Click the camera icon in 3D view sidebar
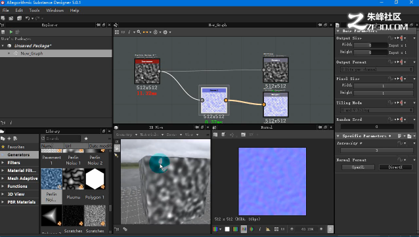 (x=117, y=148)
